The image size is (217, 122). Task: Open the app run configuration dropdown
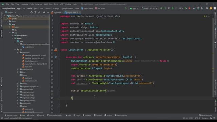134,8
